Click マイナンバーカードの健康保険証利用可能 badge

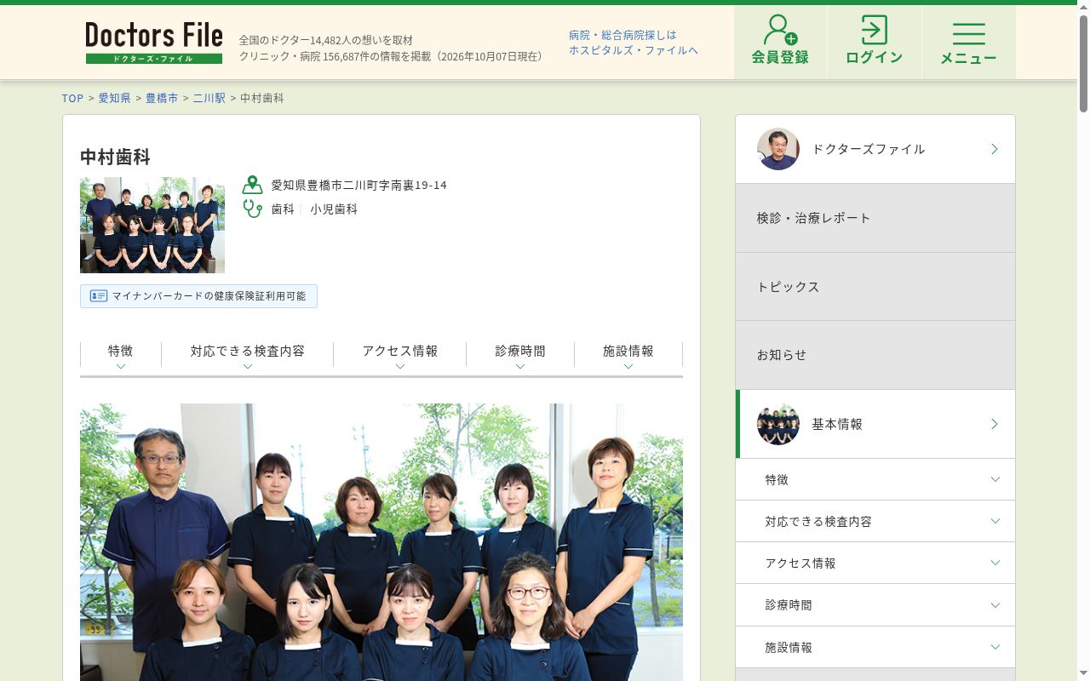[198, 296]
